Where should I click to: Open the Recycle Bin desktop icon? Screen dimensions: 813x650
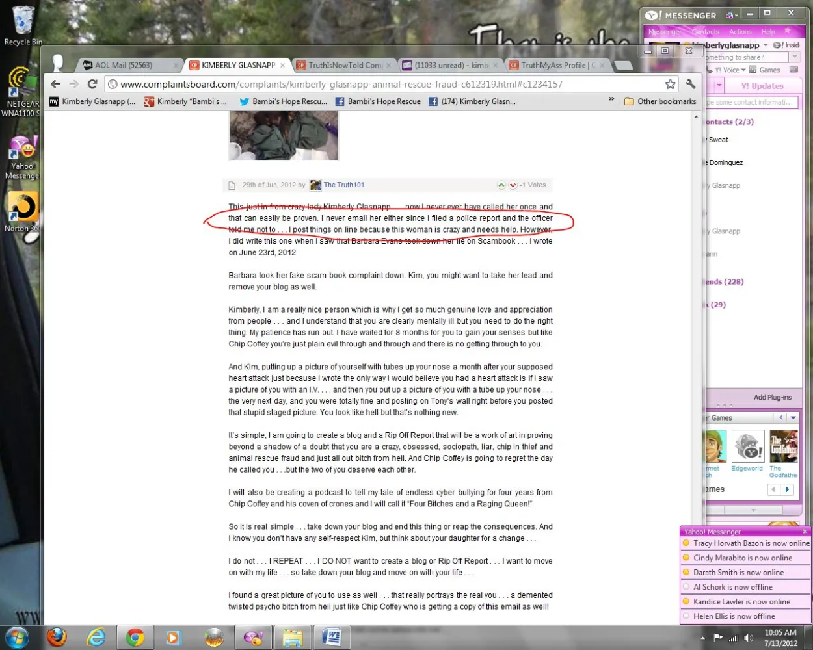23,26
